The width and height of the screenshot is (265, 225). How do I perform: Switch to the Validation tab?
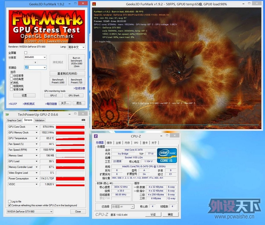tap(40, 120)
